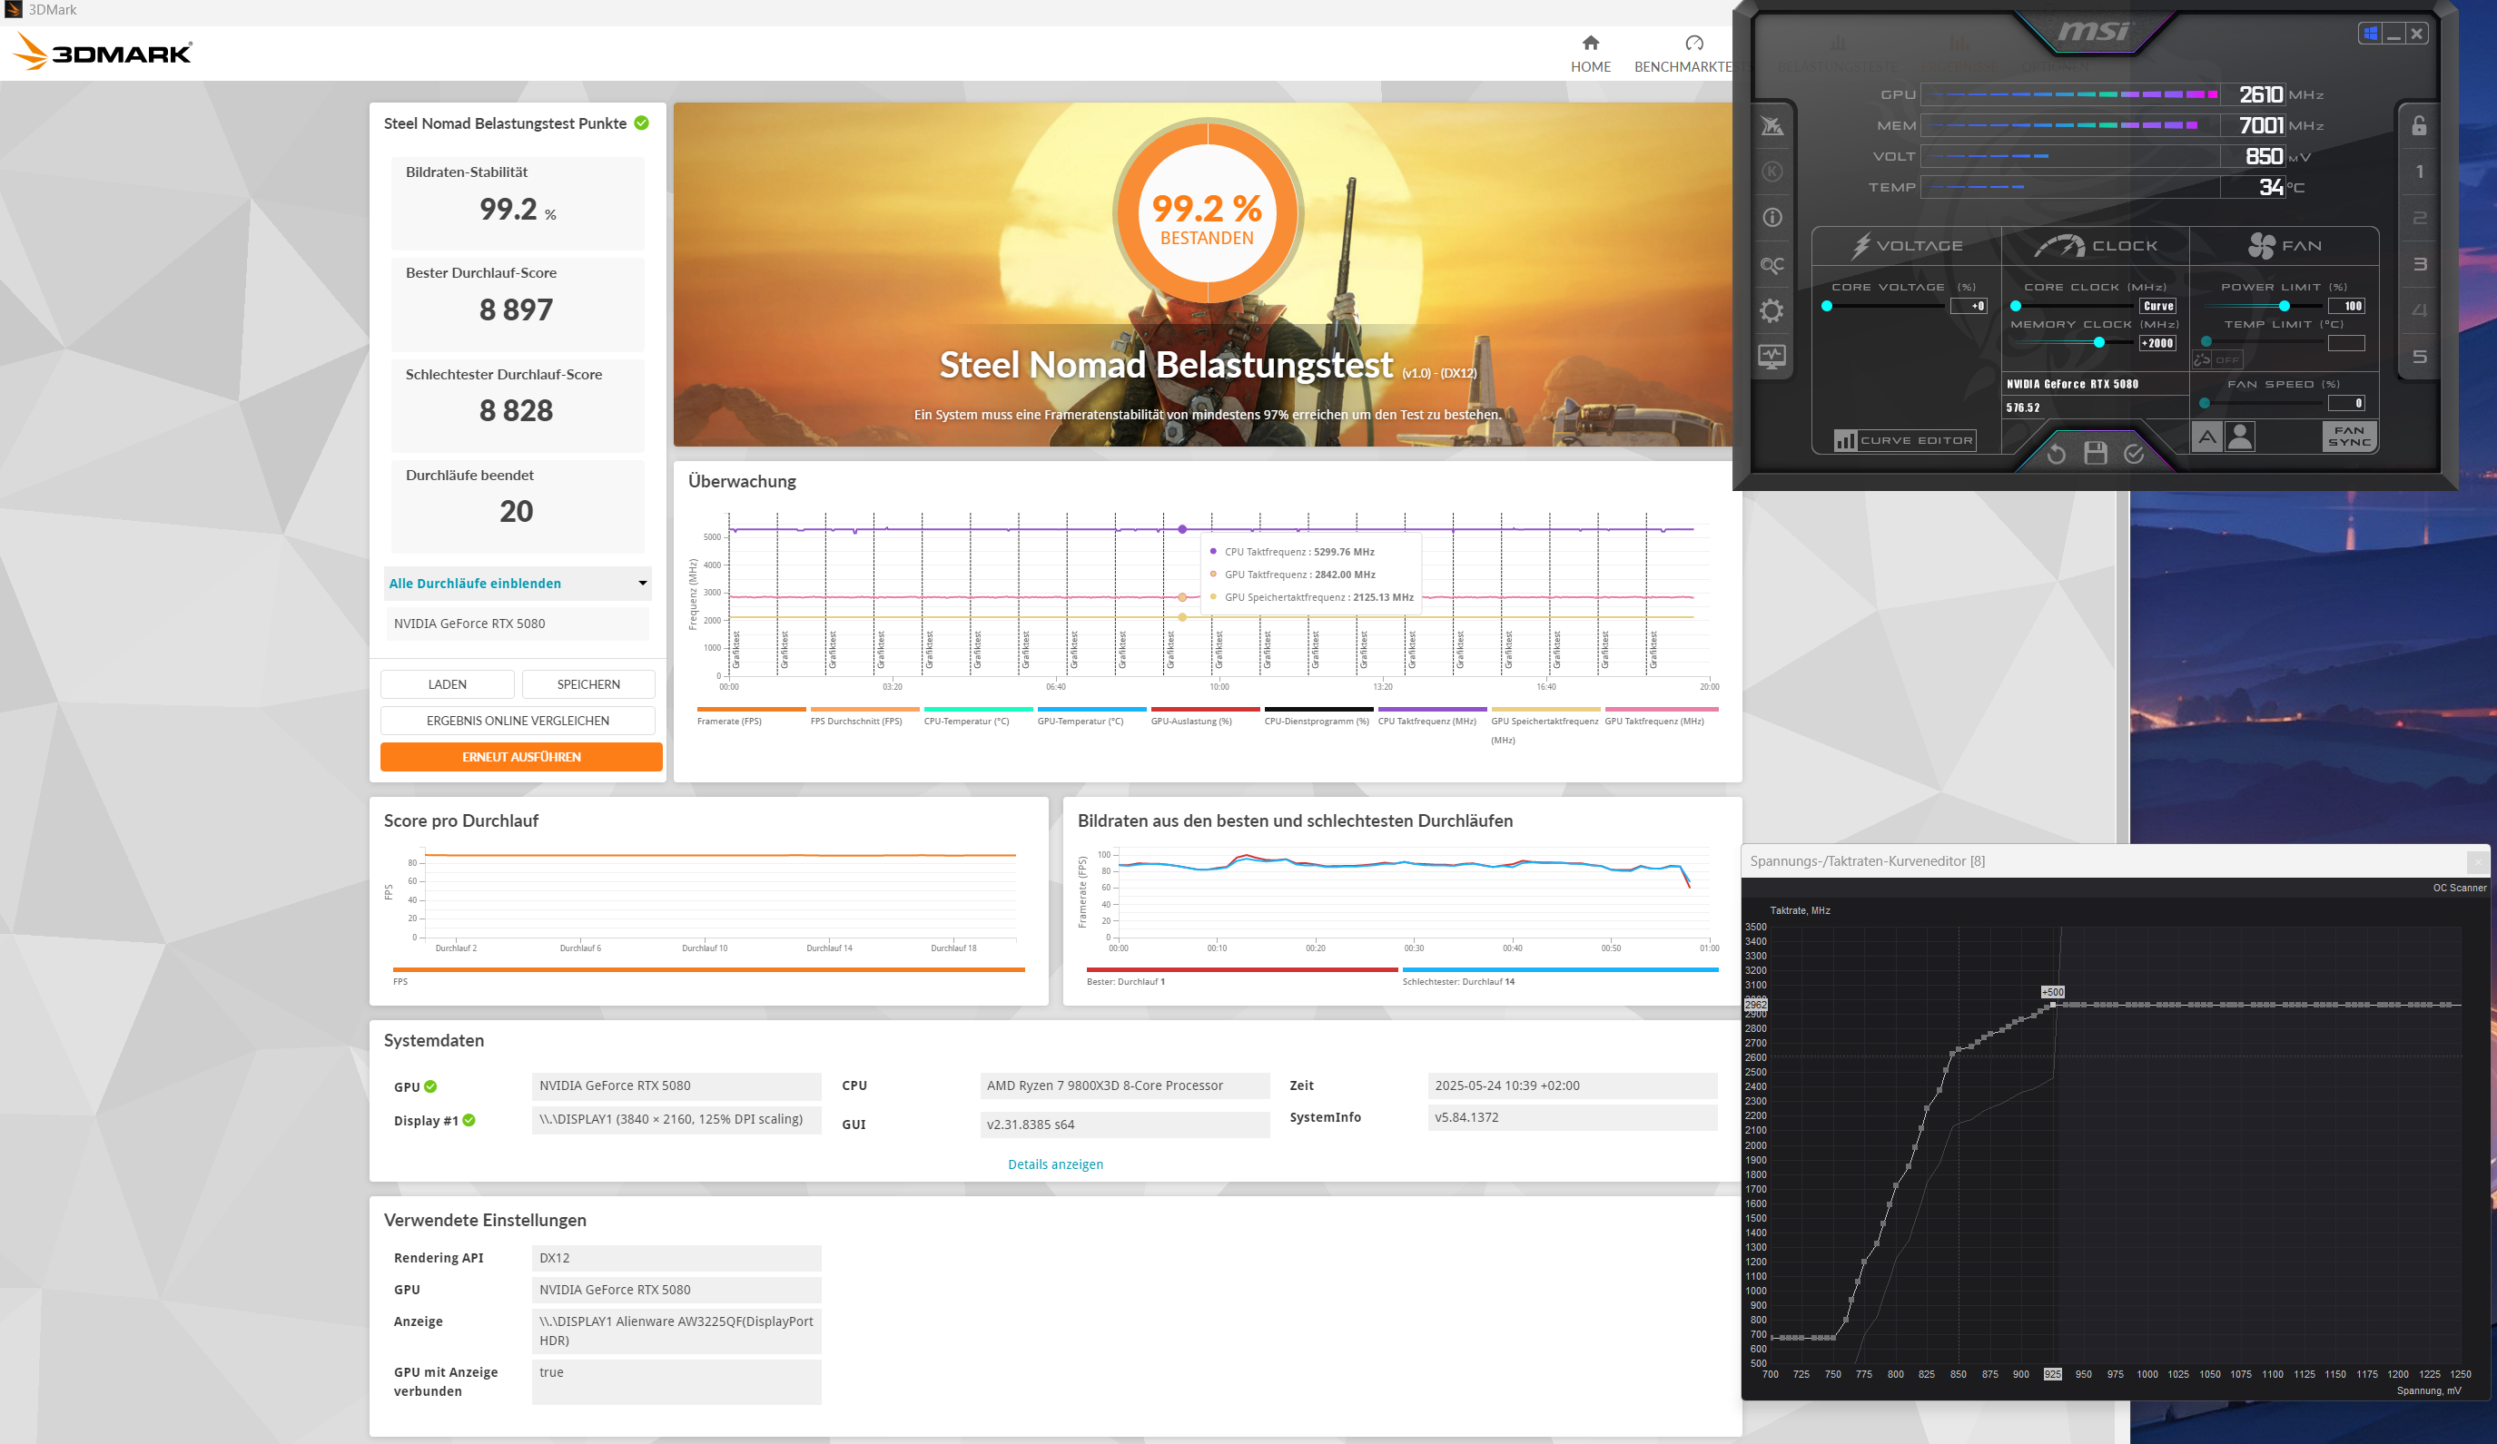
Task: Toggle the FAN SYNC button
Action: [x=2348, y=437]
